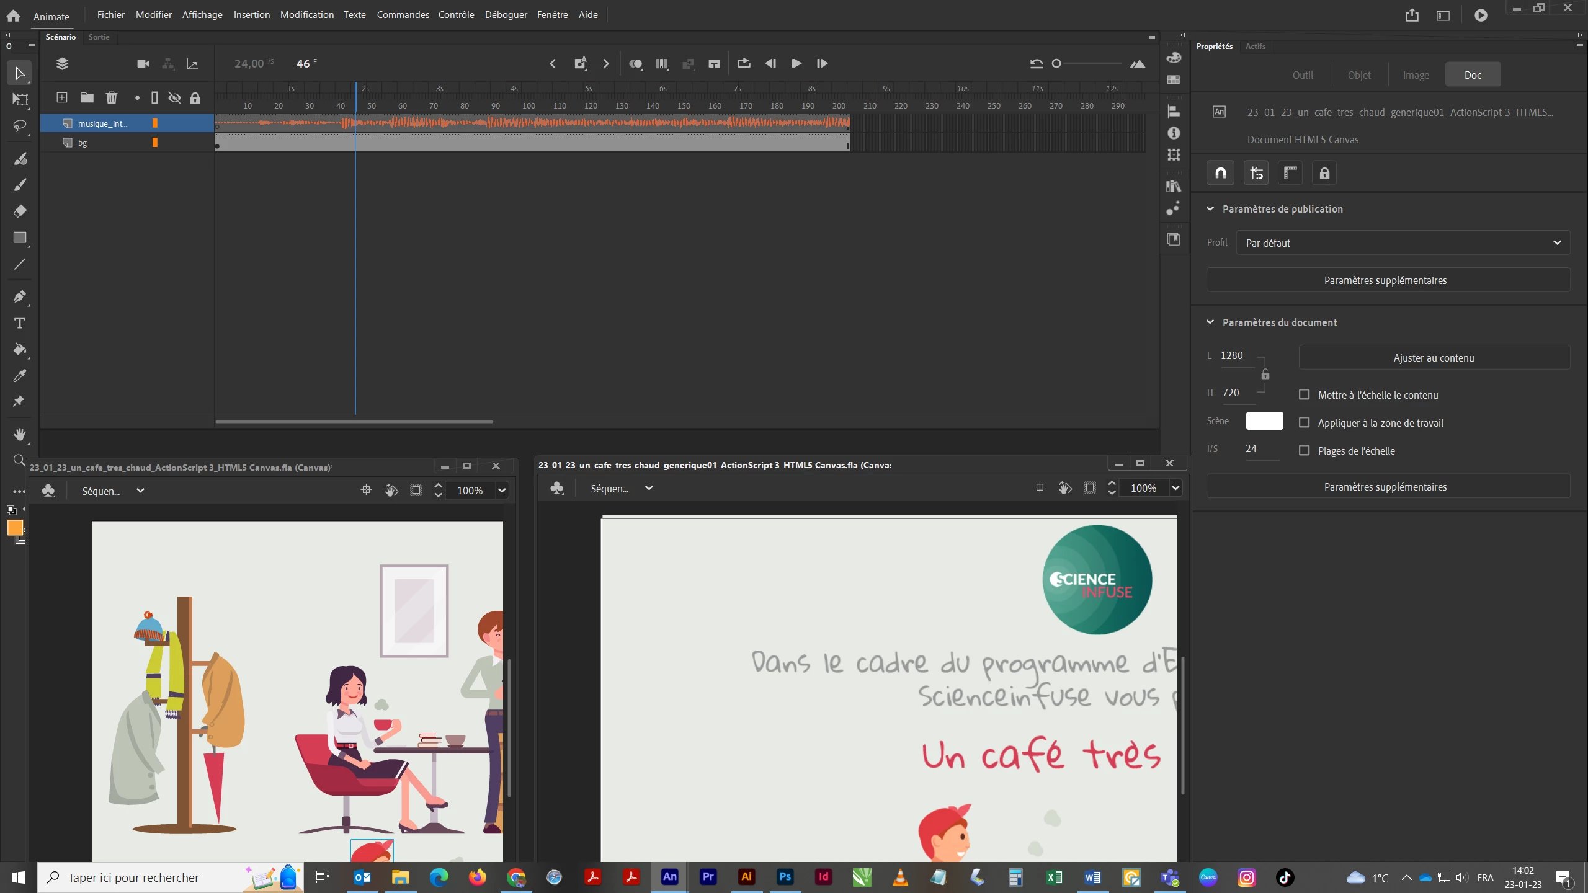This screenshot has height=893, width=1588.
Task: Select the Lasso tool
Action: (20, 126)
